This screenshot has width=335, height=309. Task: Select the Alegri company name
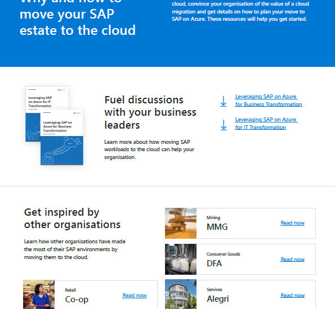pyautogui.click(x=217, y=299)
